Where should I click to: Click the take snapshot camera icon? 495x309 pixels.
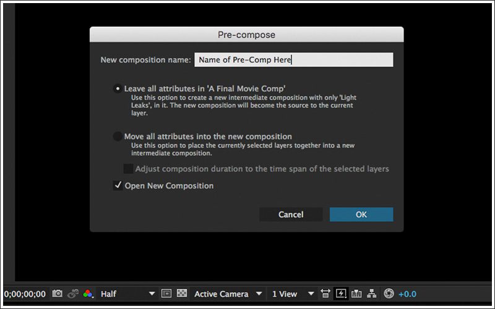(58, 294)
